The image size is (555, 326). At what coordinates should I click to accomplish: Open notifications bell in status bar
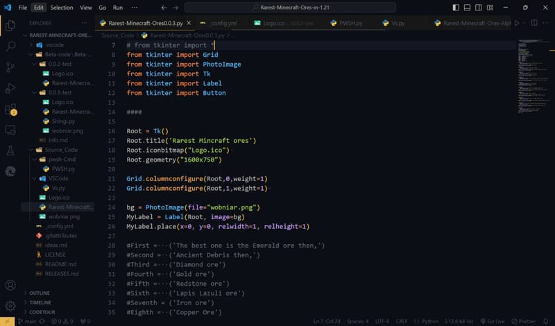pos(546,321)
